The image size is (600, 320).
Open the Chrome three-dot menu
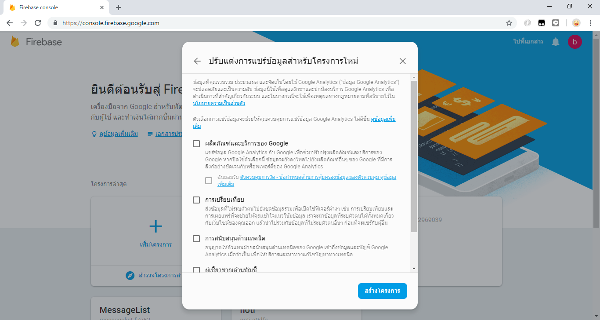590,22
